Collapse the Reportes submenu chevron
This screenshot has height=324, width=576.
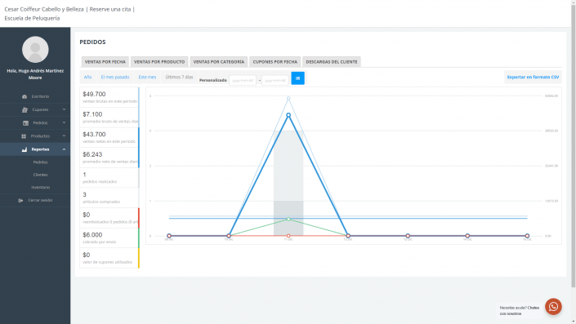click(x=64, y=149)
